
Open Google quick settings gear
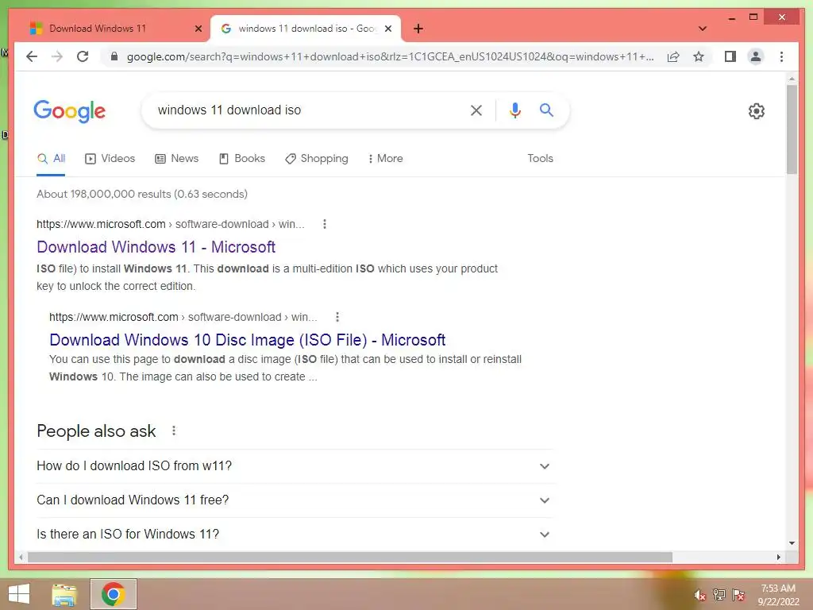tap(756, 111)
